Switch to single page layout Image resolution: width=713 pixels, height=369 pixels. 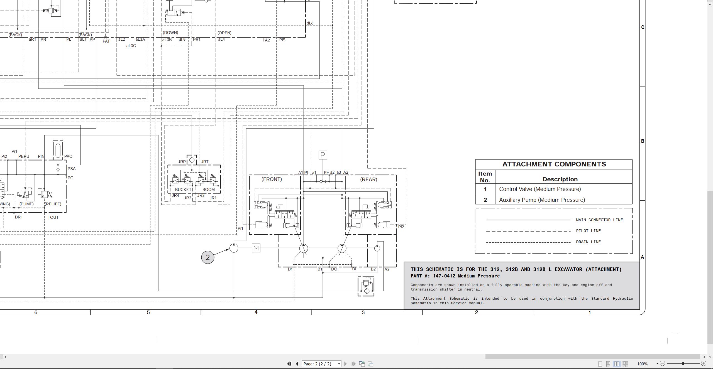600,364
